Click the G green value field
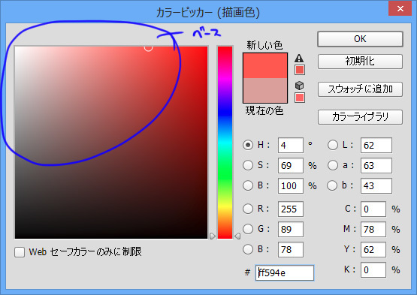Viewport: 417px width, 295px height. tap(291, 230)
